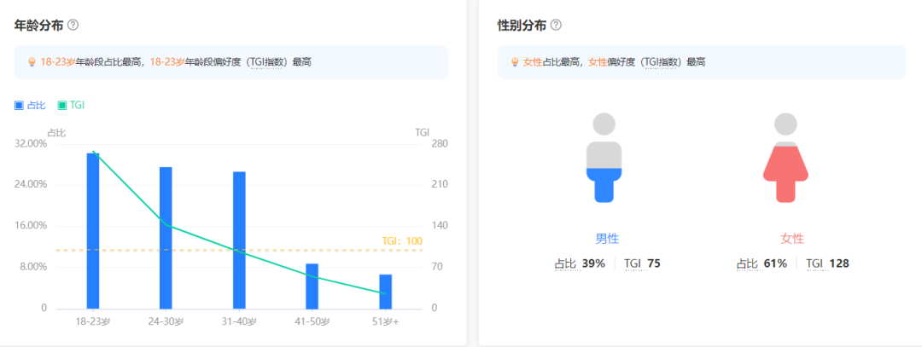Toggle the TGI legend series
This screenshot has height=347, width=922.
tap(71, 105)
